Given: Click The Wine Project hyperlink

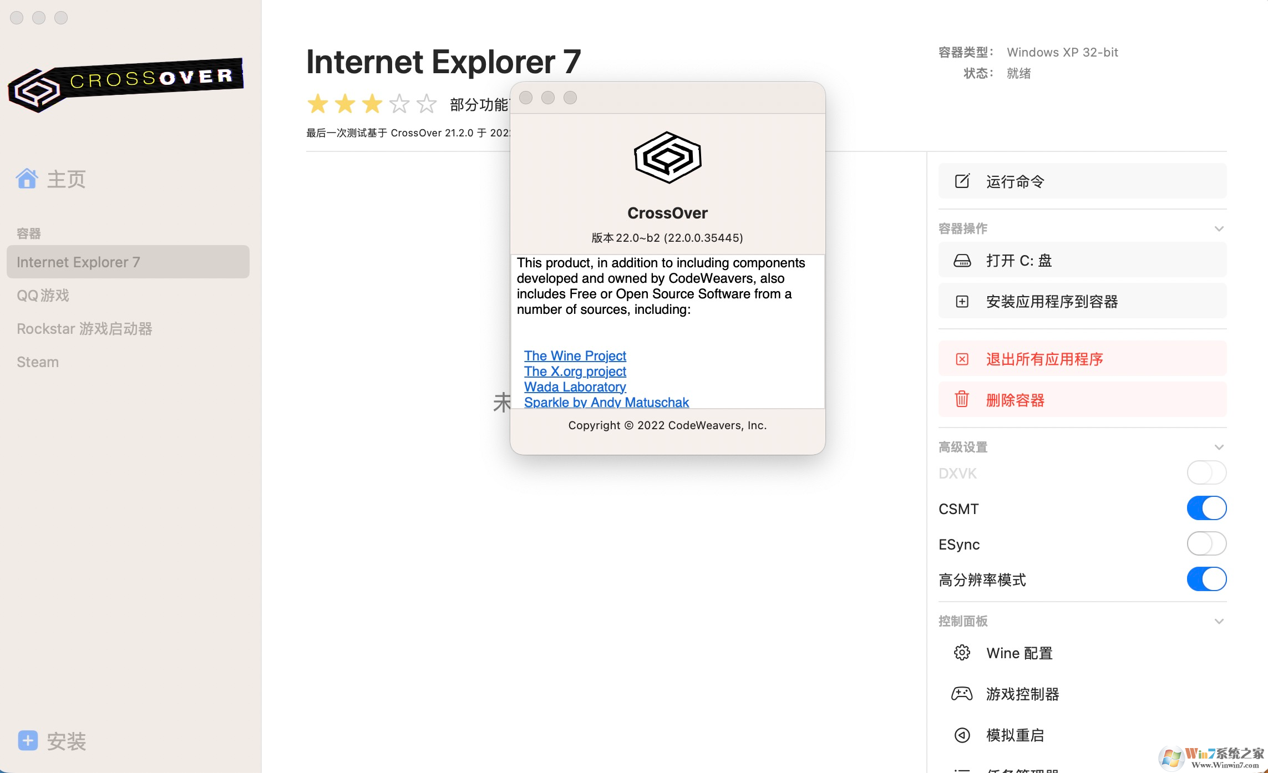Looking at the screenshot, I should pos(575,355).
